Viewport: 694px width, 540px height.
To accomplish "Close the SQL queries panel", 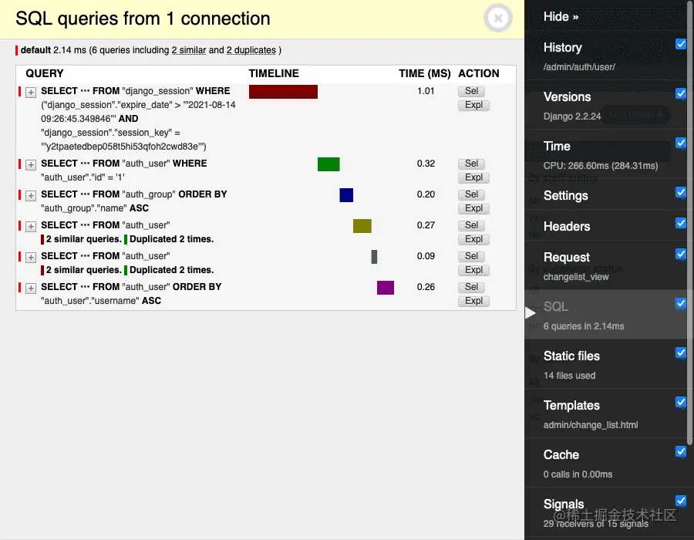I will coord(498,19).
